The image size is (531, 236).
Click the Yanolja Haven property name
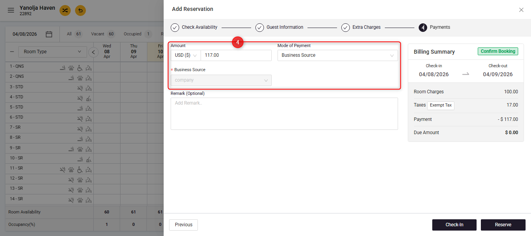[37, 8]
